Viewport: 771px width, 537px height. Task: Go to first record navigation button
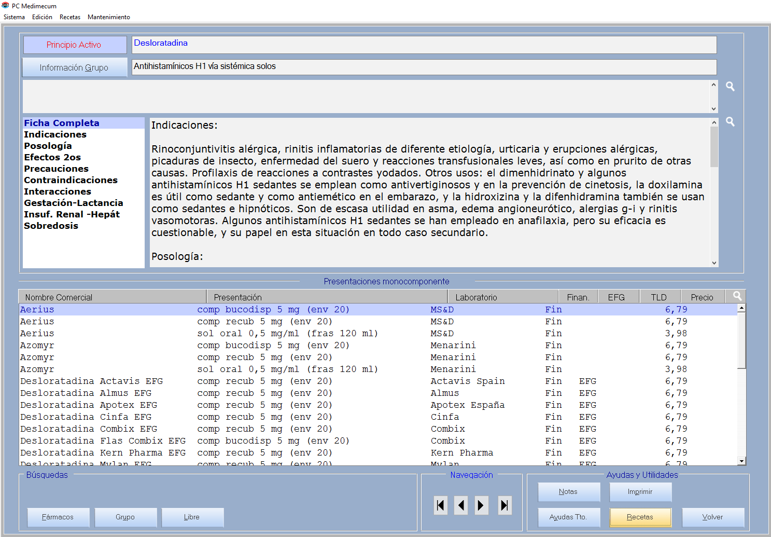pyautogui.click(x=441, y=505)
